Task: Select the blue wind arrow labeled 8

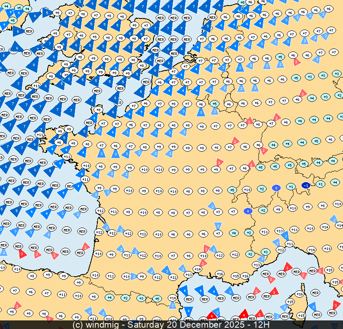Action: pos(33,64)
